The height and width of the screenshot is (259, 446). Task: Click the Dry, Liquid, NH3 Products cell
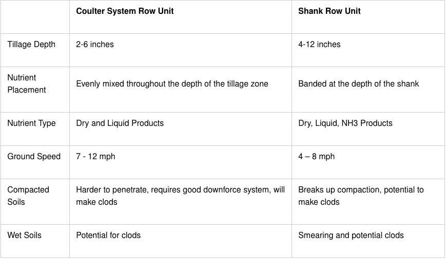pos(345,123)
